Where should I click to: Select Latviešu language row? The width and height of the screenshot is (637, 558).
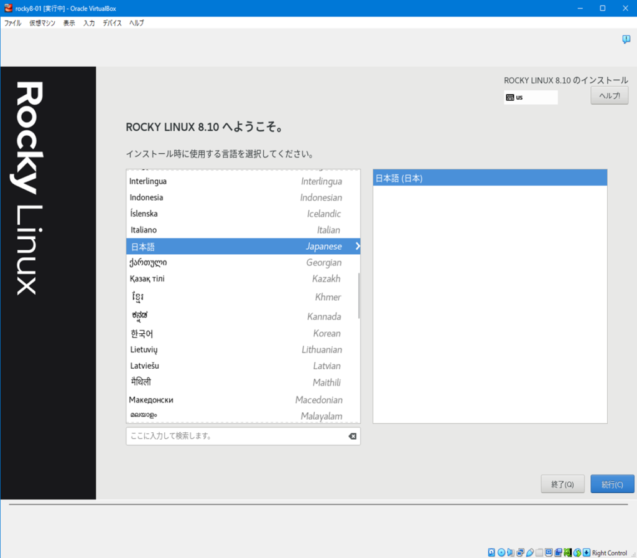(x=243, y=366)
